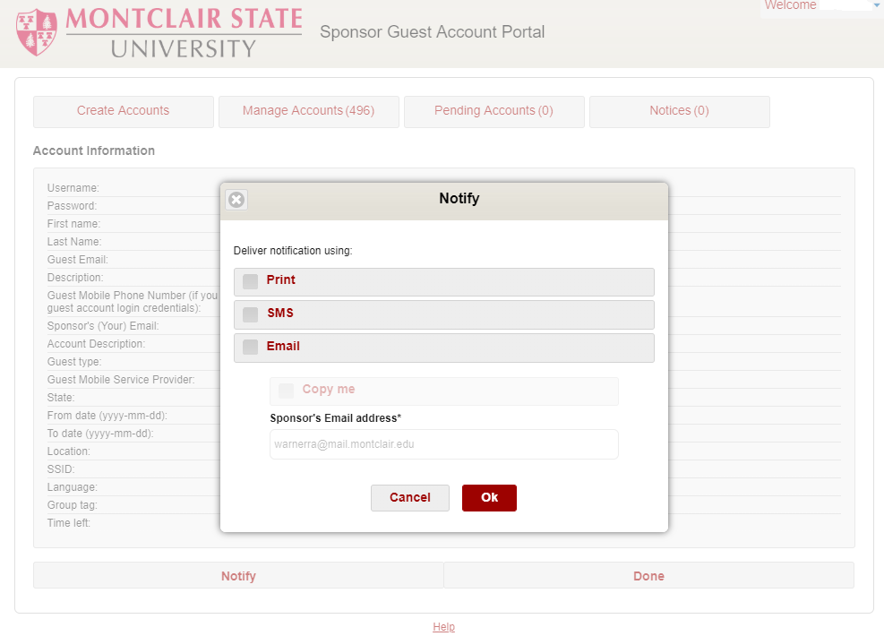This screenshot has width=884, height=636.
Task: Toggle the Copy me checkbox
Action: coord(286,391)
